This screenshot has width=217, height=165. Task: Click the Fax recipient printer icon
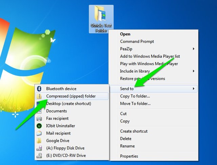click(39, 119)
